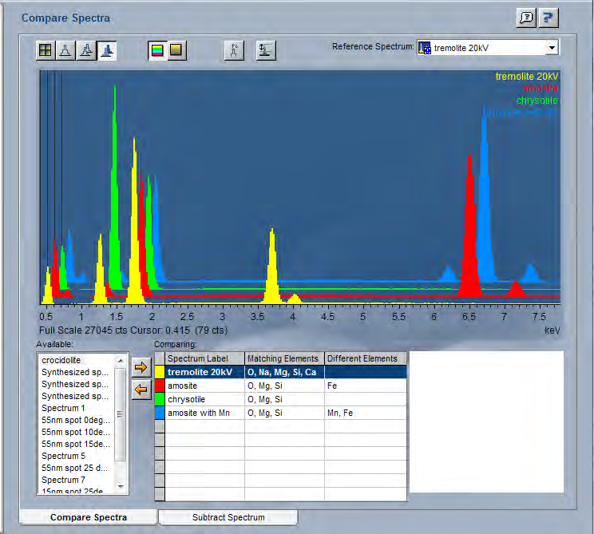
Task: Click the Pb peak label icon
Action: [x=234, y=50]
